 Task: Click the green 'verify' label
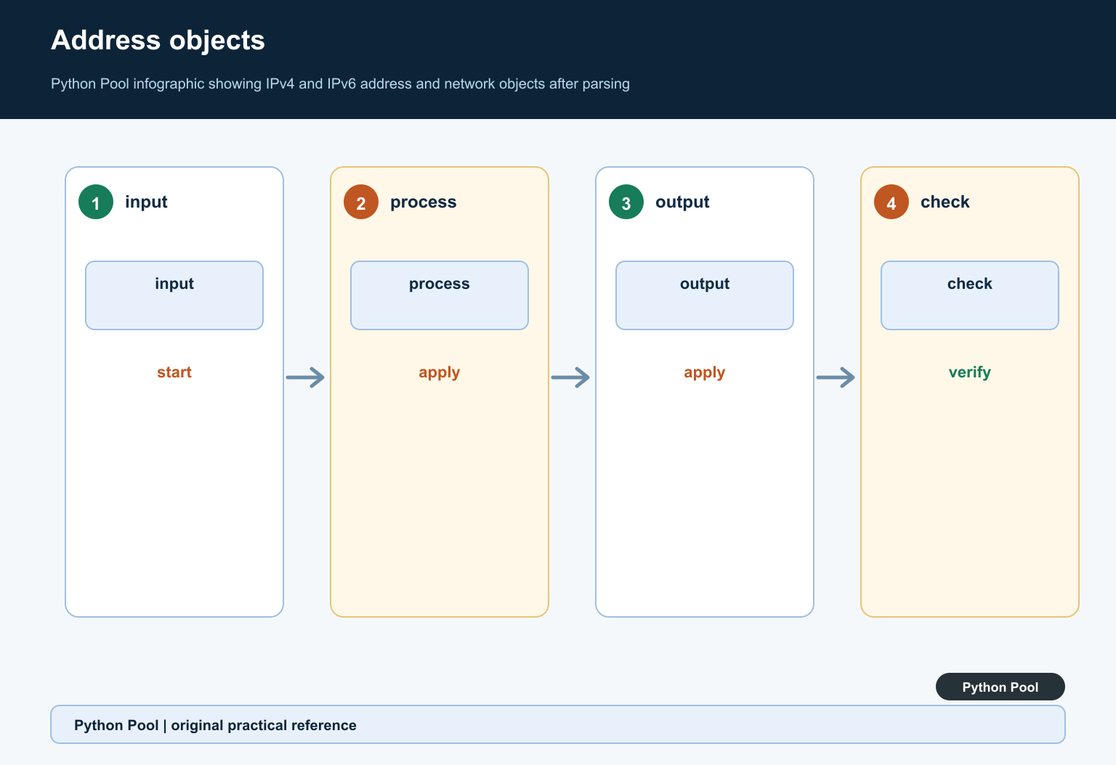tap(970, 372)
